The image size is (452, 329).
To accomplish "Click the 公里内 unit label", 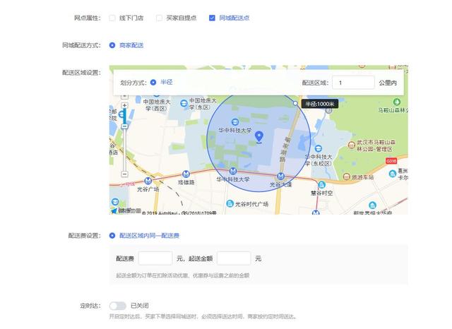I will (388, 83).
